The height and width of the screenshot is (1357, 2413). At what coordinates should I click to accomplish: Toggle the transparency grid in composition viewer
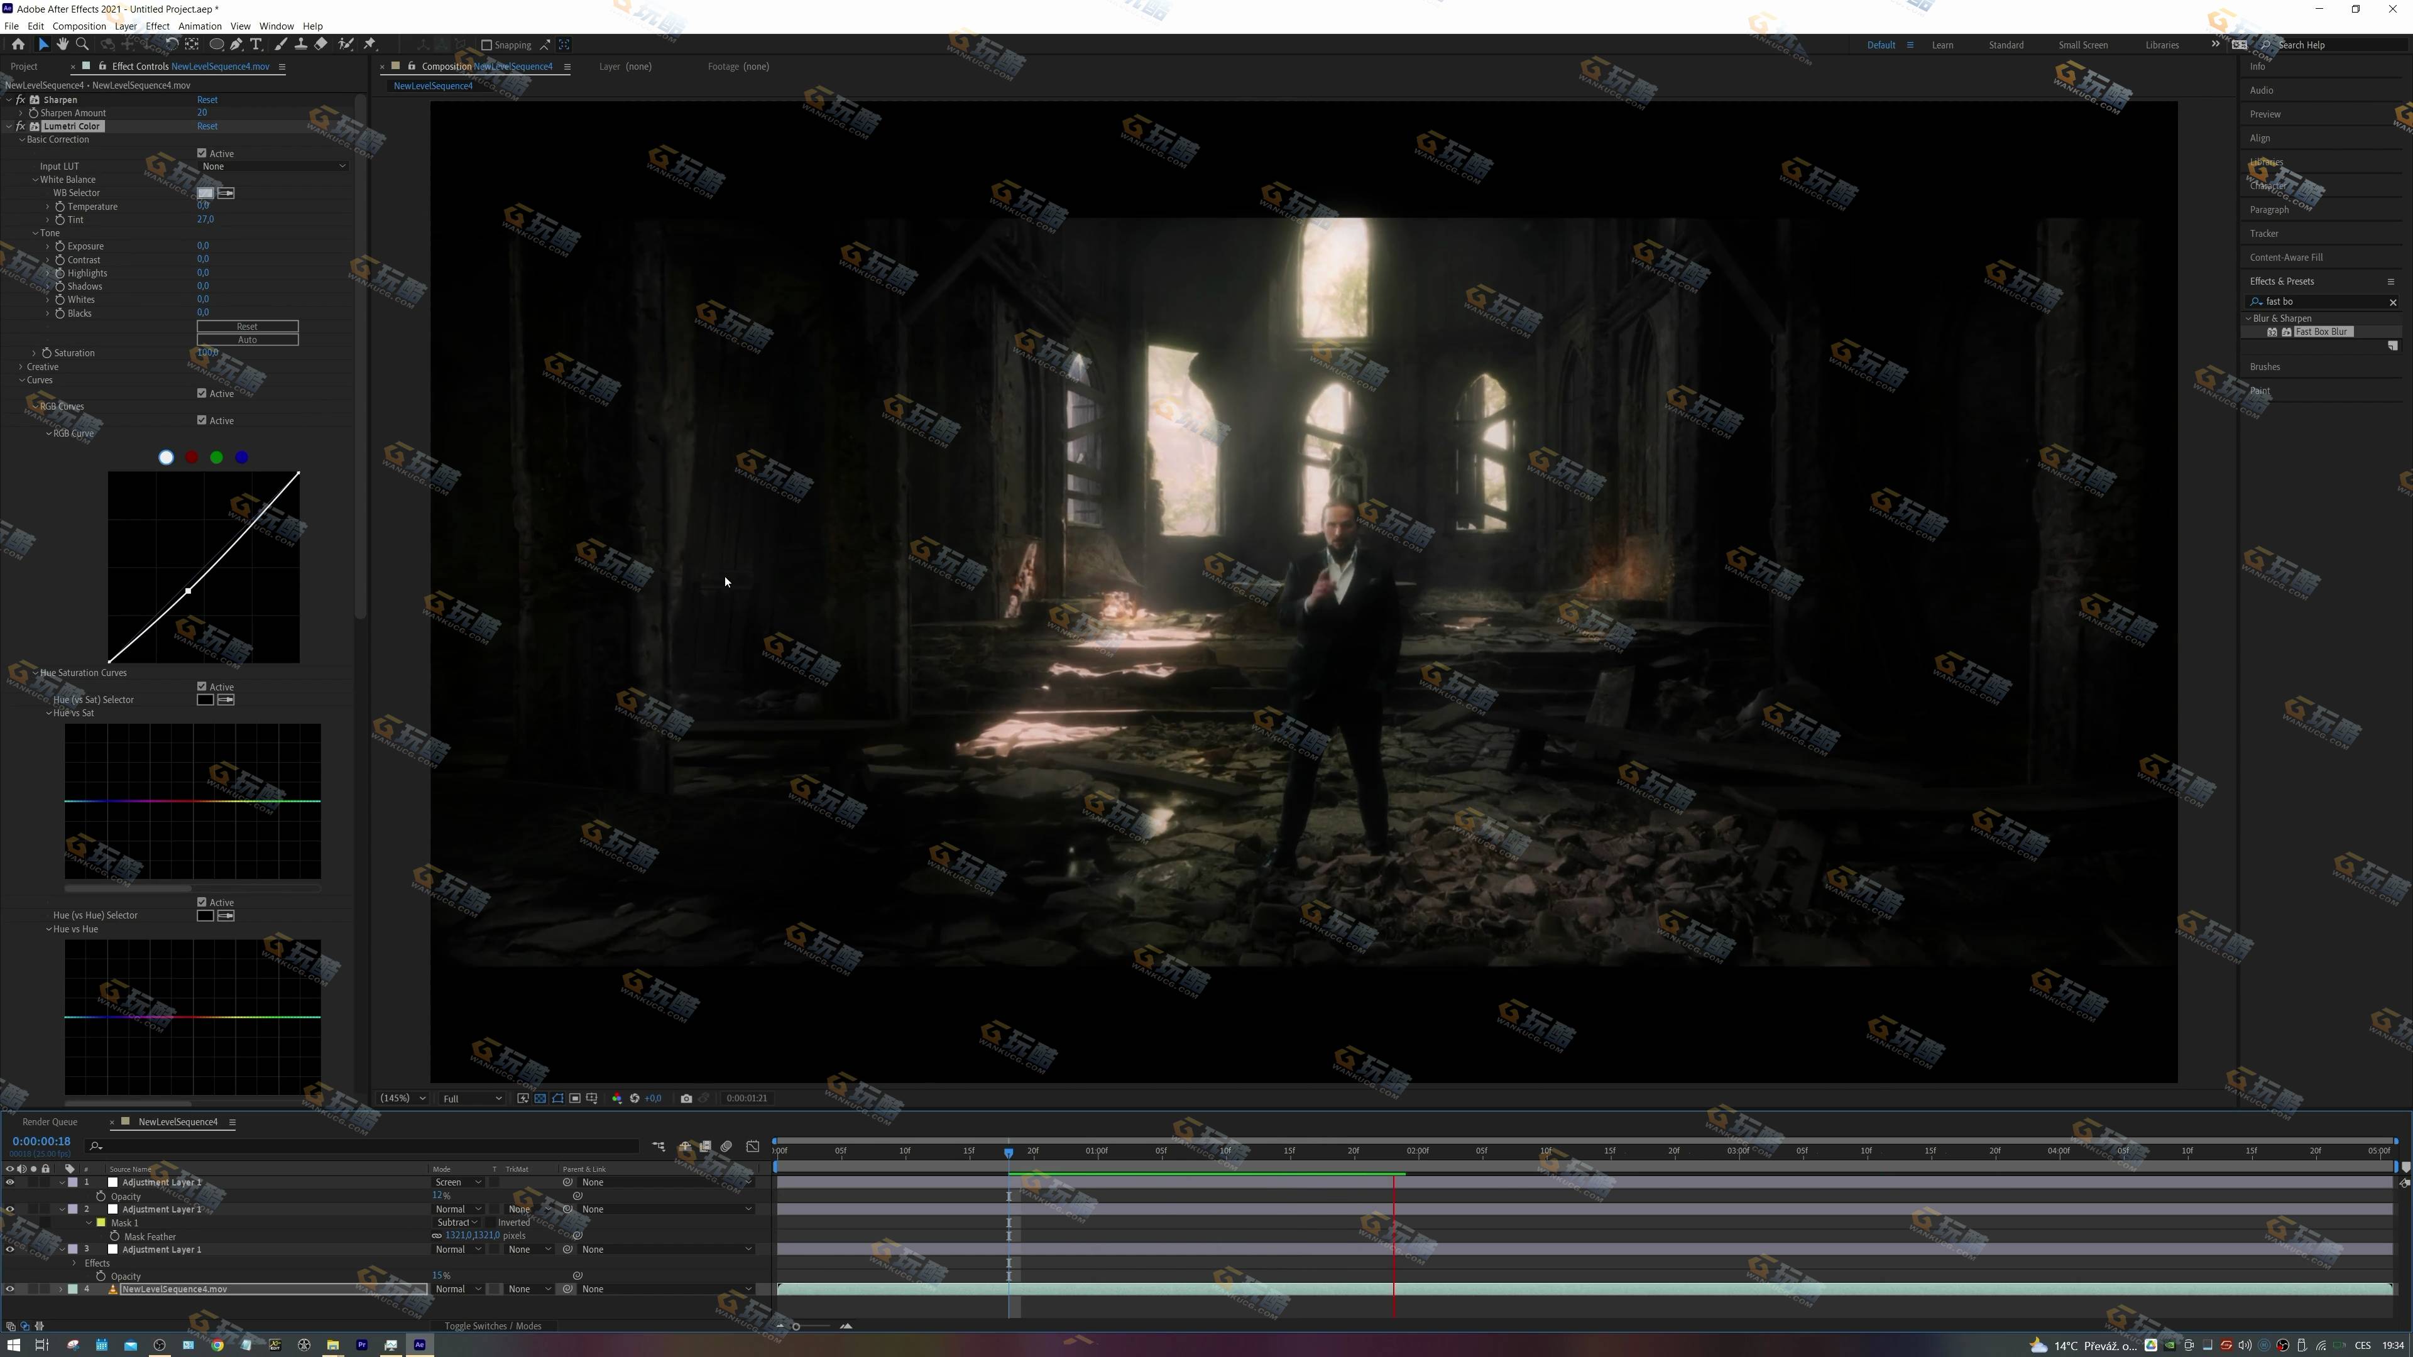pos(540,1099)
